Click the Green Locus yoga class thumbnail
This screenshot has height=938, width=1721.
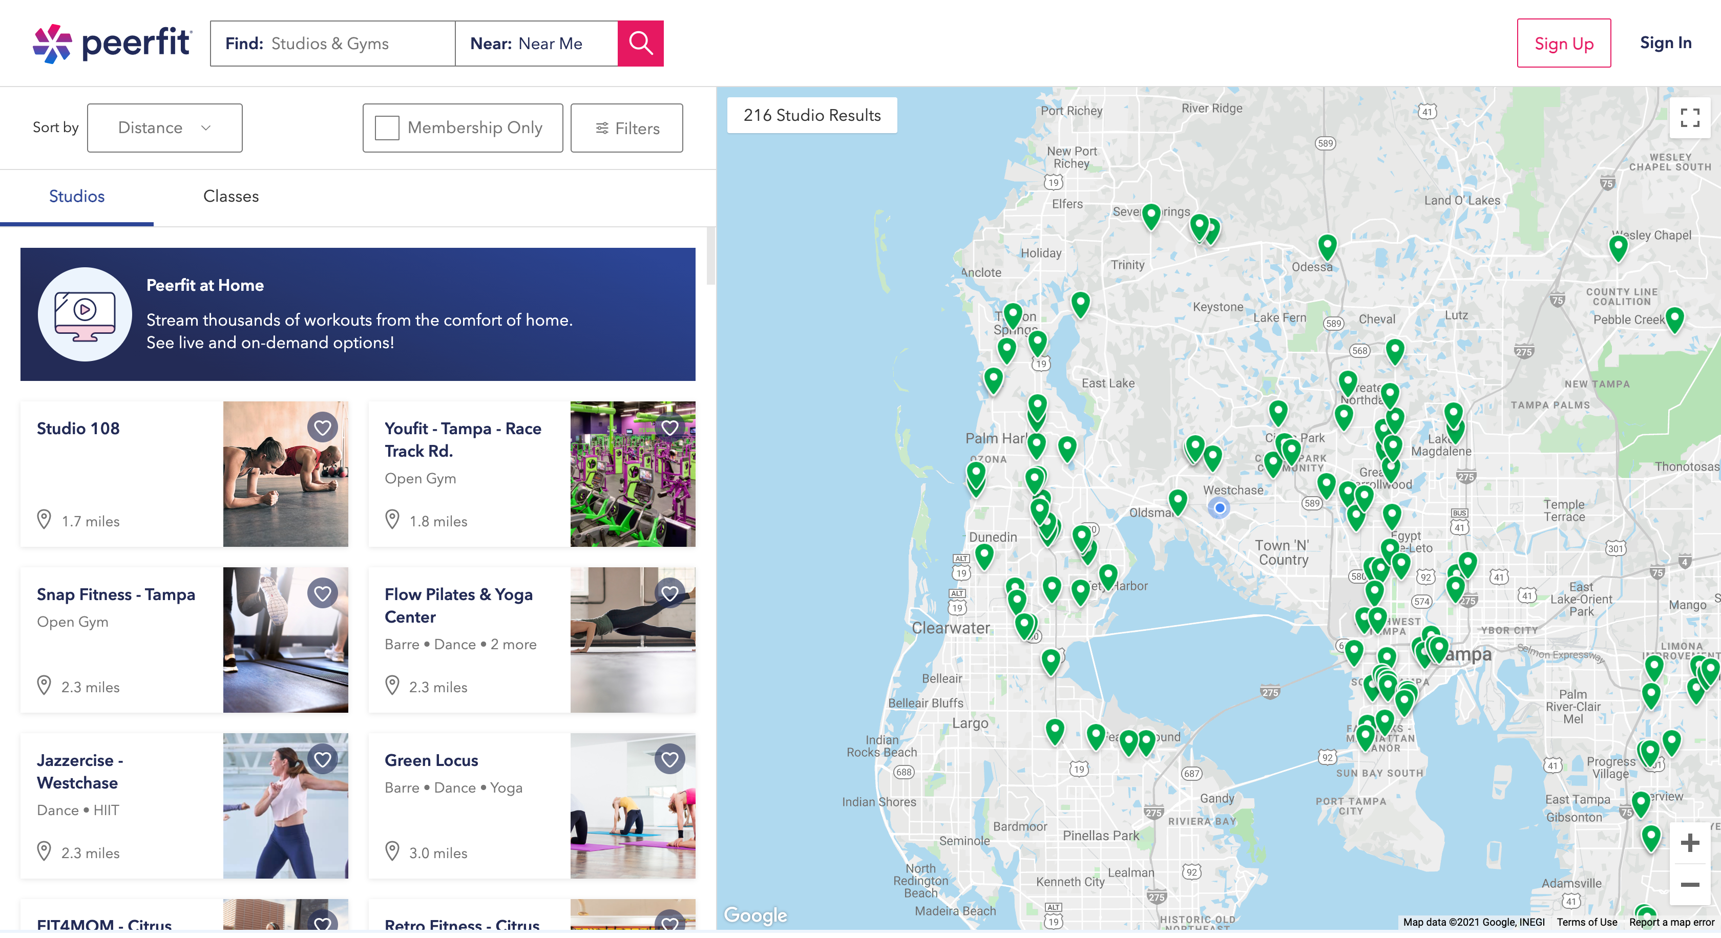(x=633, y=806)
